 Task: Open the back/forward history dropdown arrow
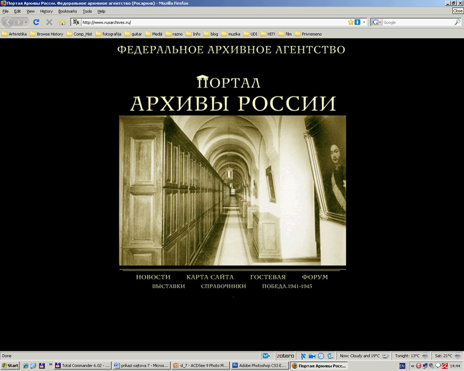[26, 22]
